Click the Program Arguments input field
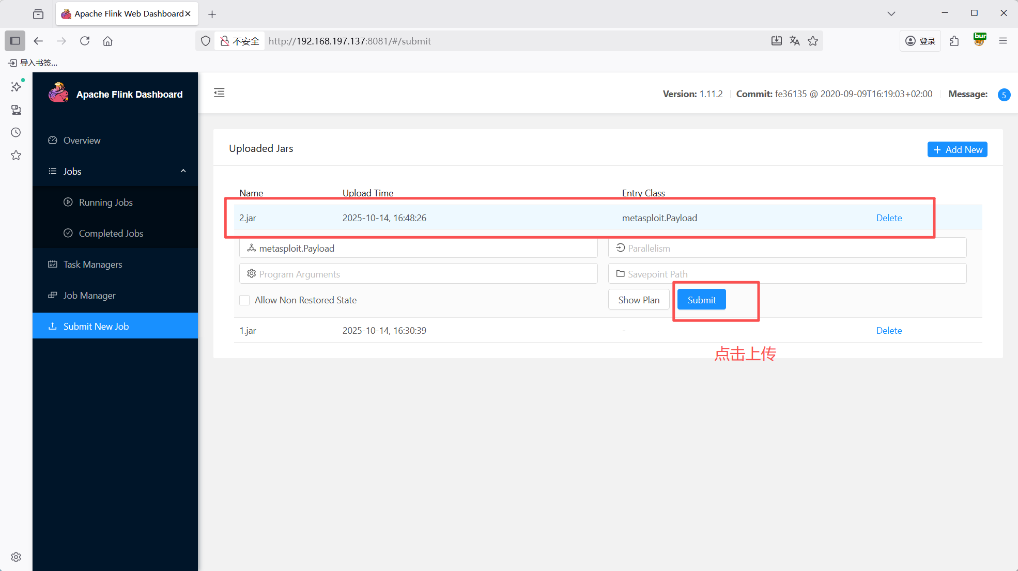Viewport: 1018px width, 571px height. (x=419, y=274)
